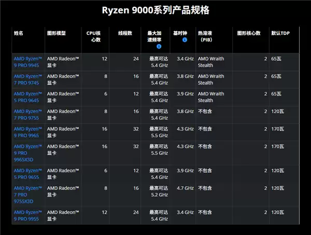Viewport: 311px width, 235px height.
Task: Select AMD Wraith Stealth in 9745 row
Action: [211, 79]
